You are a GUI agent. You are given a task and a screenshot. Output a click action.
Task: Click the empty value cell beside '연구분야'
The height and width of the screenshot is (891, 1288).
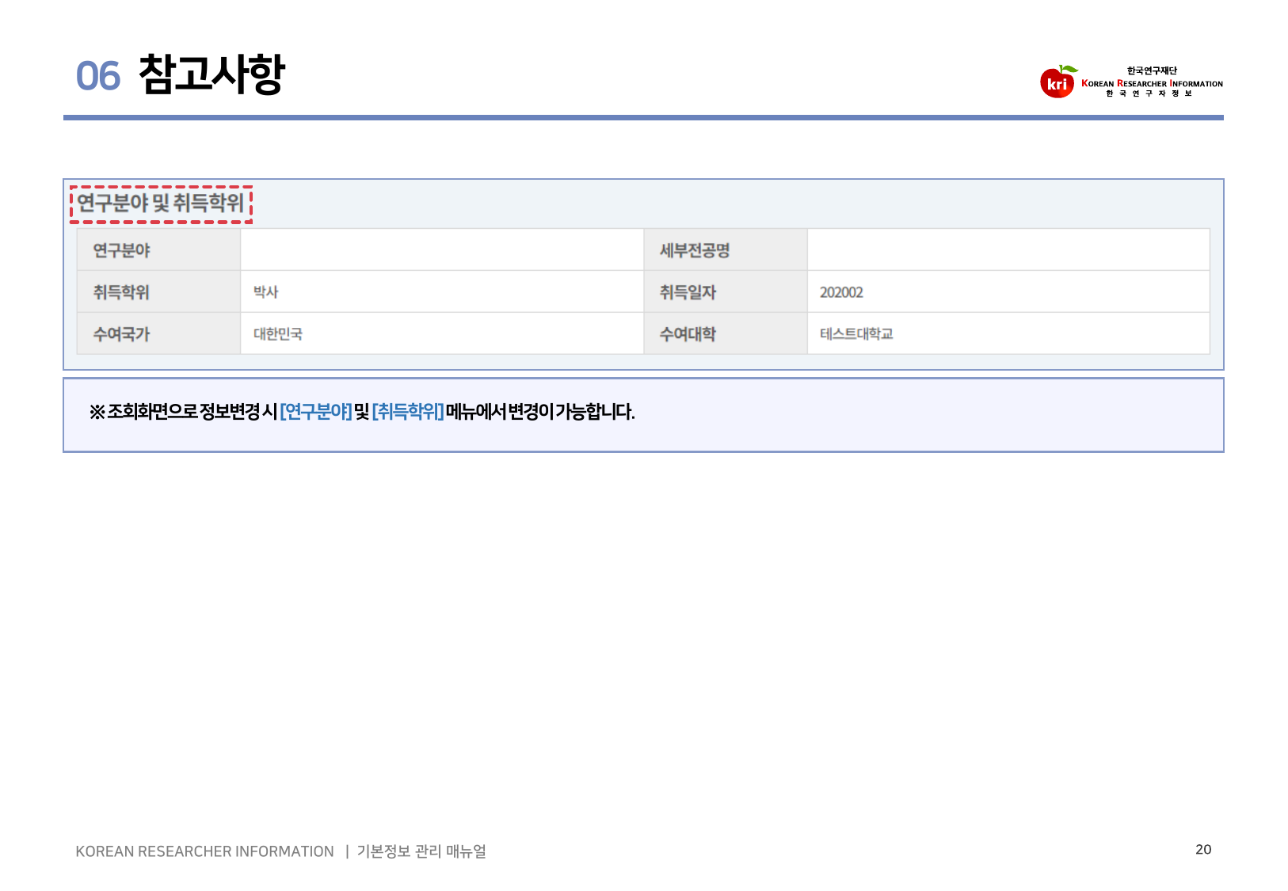tap(442, 250)
